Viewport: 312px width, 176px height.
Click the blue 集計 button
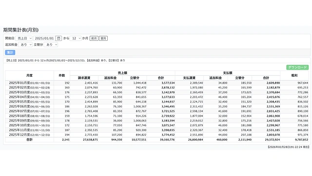(x=10, y=53)
